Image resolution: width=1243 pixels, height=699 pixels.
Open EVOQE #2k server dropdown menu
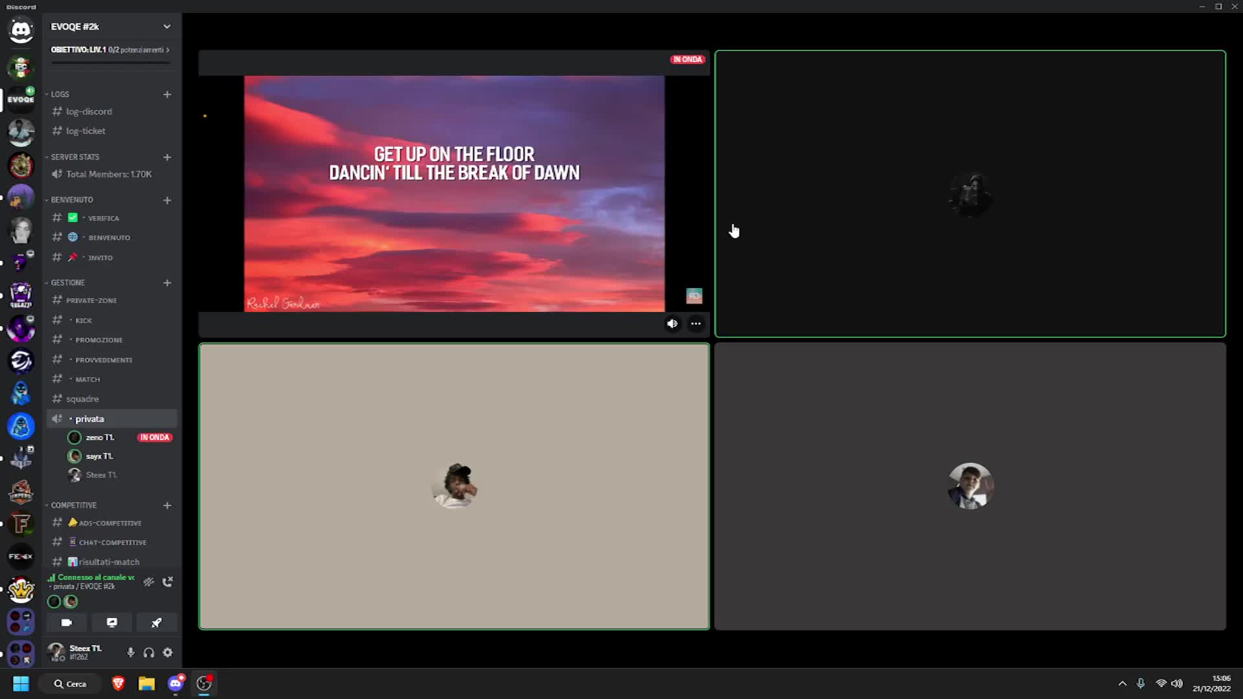tap(167, 27)
